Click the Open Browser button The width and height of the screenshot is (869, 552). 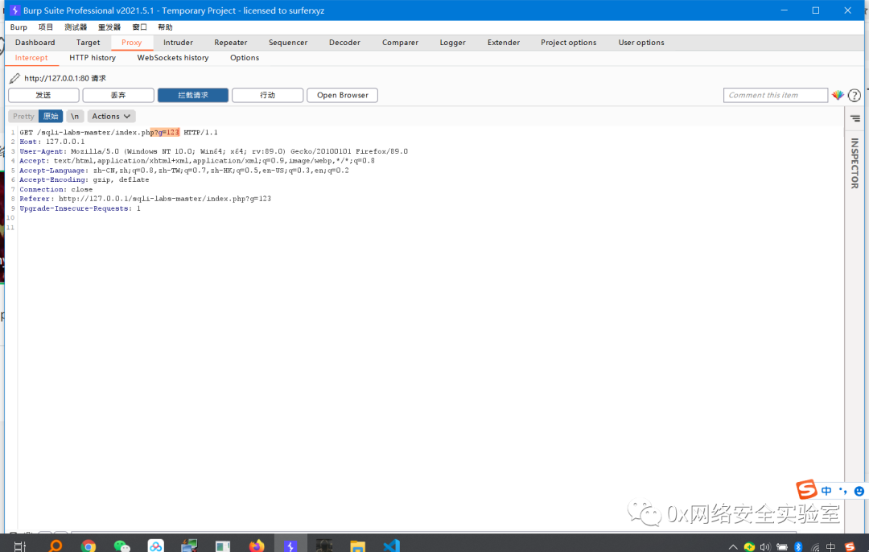click(x=343, y=95)
